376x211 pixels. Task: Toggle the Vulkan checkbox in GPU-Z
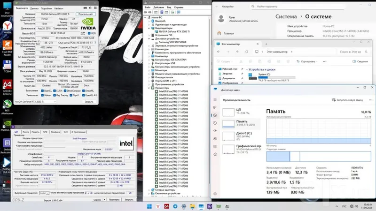(42, 95)
